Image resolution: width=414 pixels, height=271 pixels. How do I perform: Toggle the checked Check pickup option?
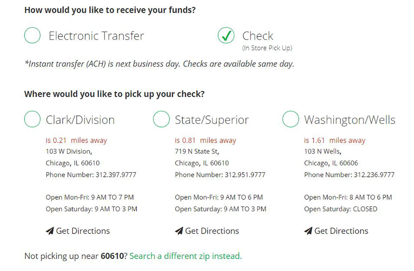pos(226,36)
